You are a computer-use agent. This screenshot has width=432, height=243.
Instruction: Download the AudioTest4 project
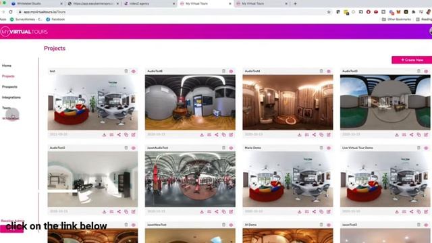299,135
